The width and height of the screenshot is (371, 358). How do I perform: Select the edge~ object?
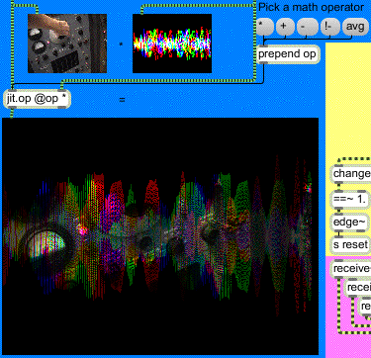click(349, 223)
